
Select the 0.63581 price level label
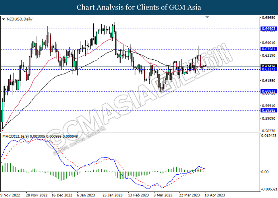click(268, 49)
